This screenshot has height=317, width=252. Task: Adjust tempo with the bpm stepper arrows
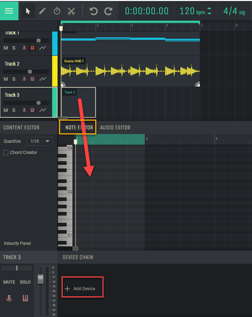tap(209, 11)
